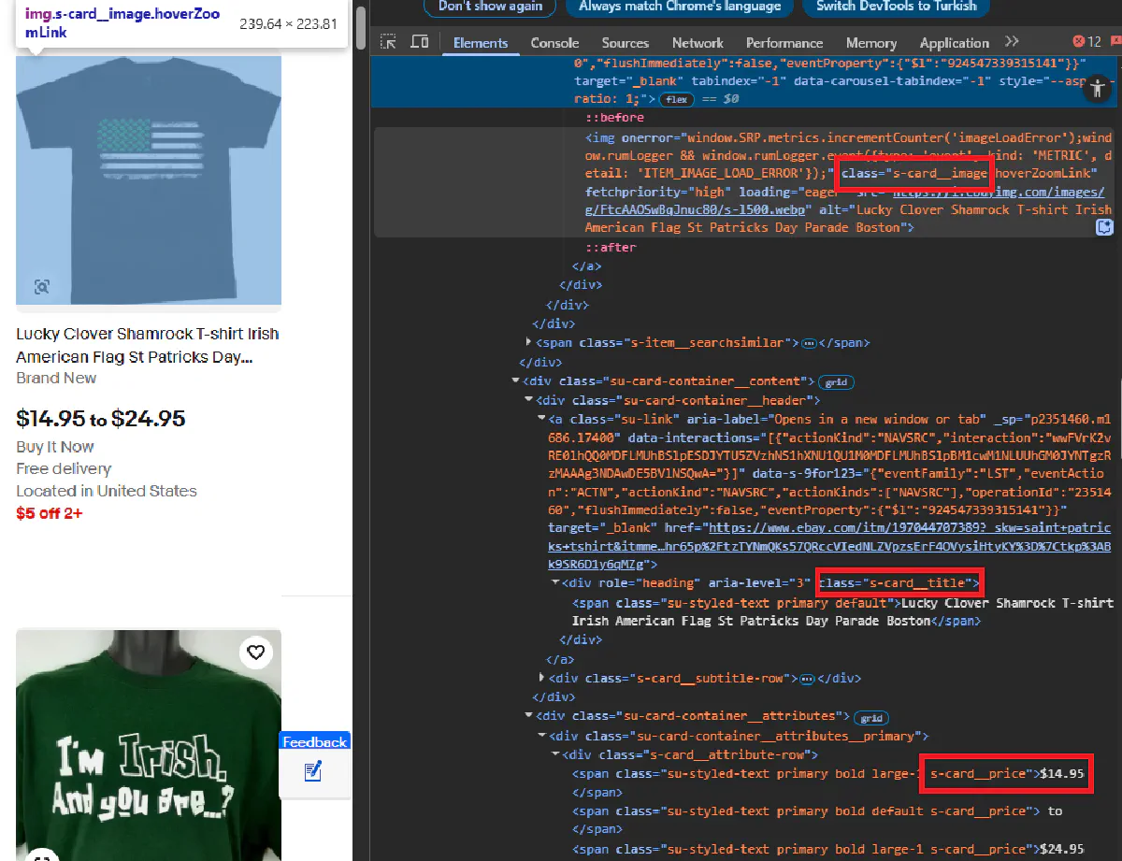Screen dimensions: 1122x861
Task: Click the icon at the img row's right edge
Action: pos(1104,227)
